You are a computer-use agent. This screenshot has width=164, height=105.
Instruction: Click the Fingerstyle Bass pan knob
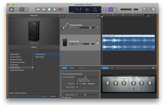pos(98,27)
